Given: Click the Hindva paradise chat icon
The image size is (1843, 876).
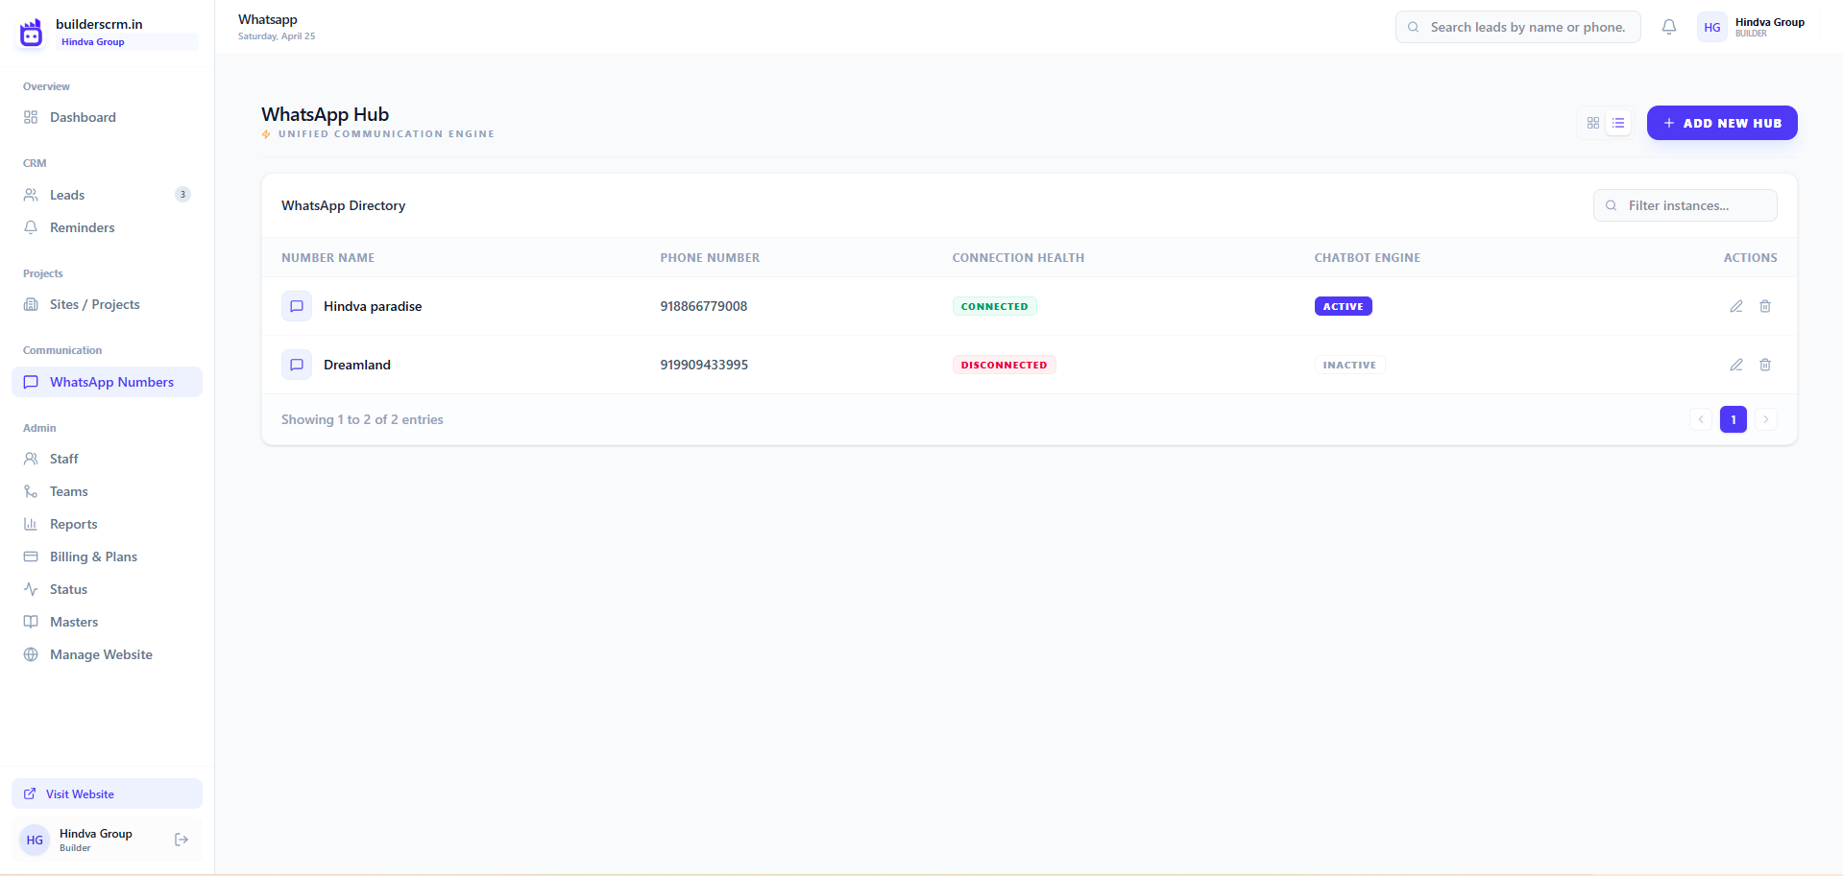Looking at the screenshot, I should pos(297,306).
